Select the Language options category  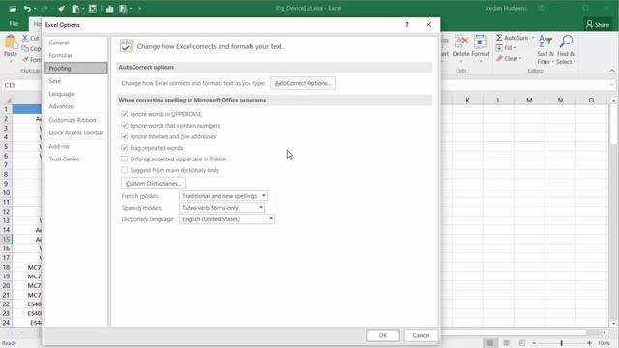75,94
